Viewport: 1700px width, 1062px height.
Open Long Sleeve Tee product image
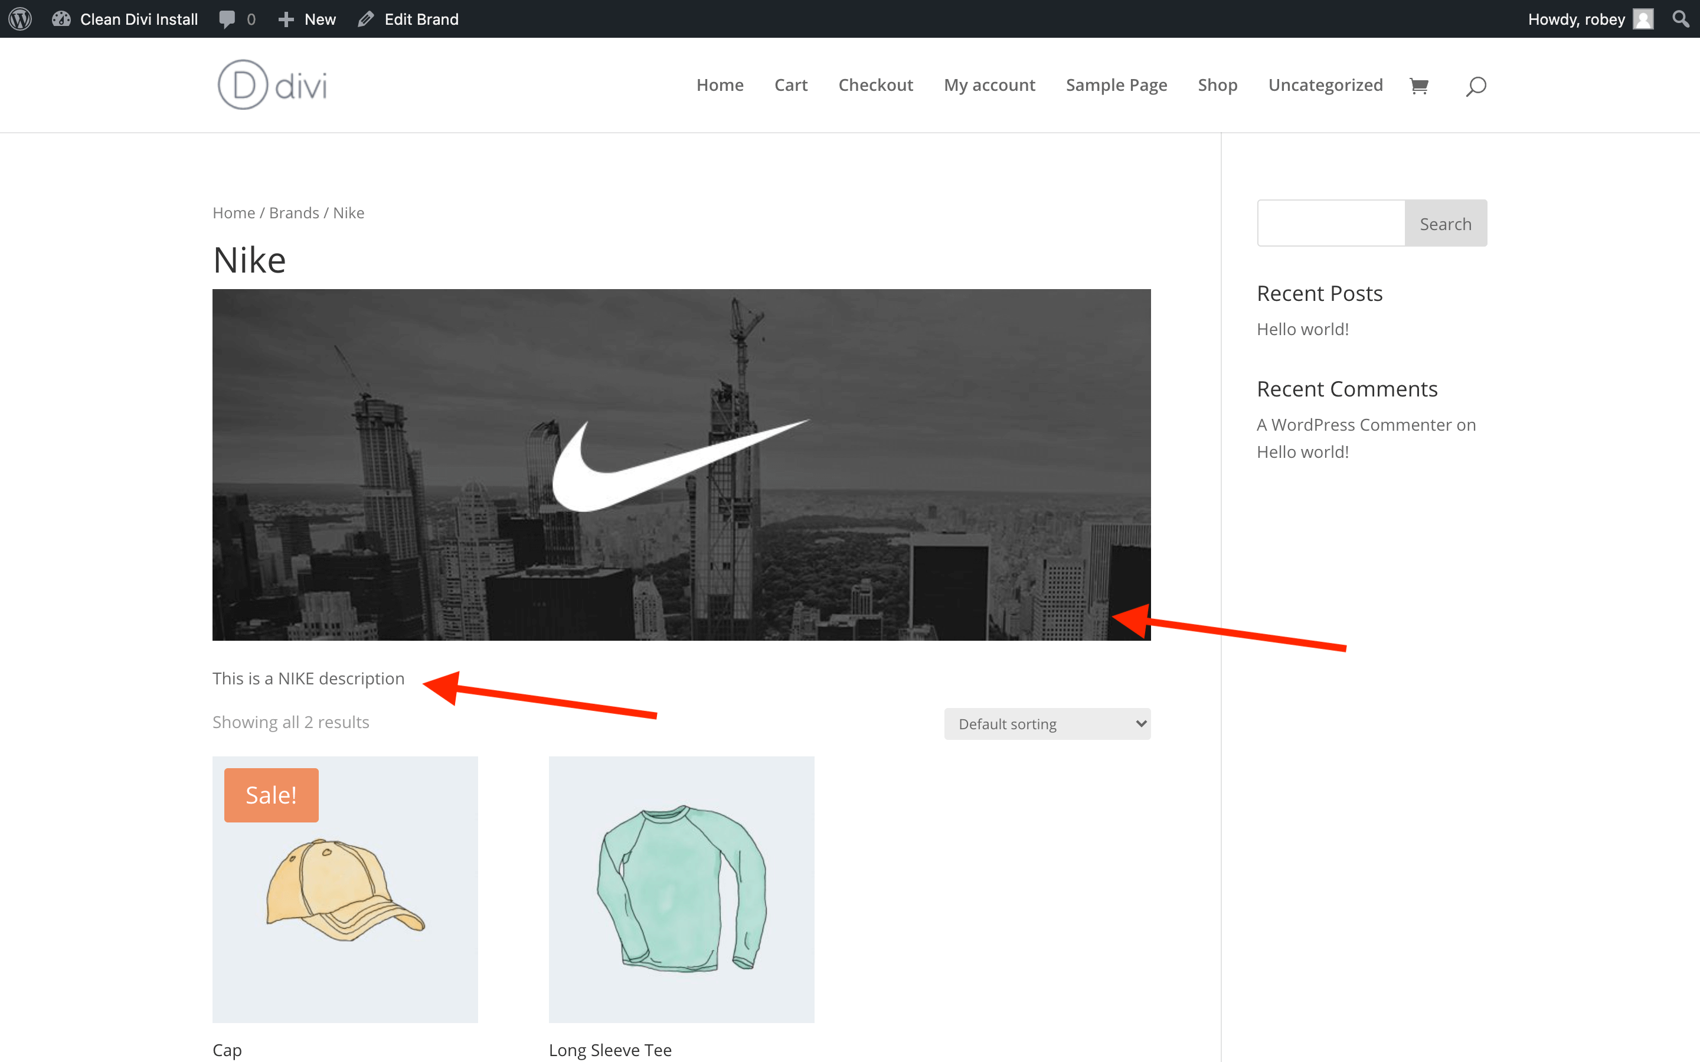coord(681,889)
